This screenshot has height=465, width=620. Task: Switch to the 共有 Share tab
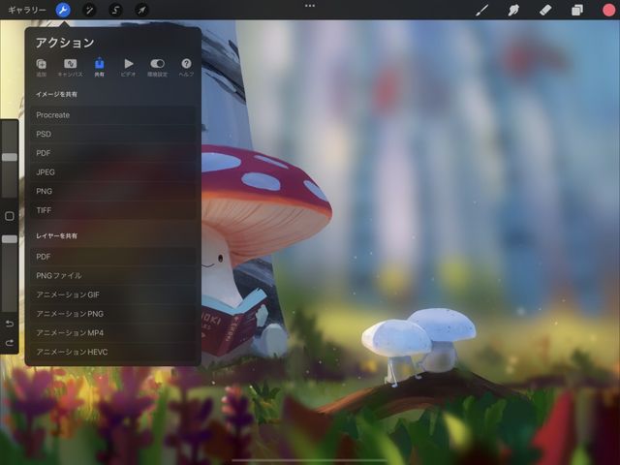(x=99, y=68)
